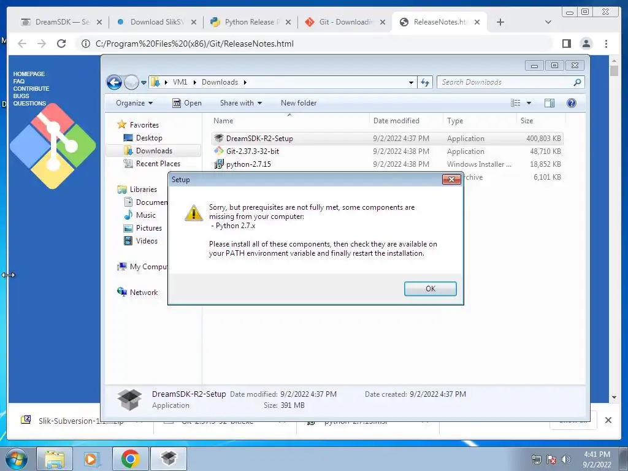Switch to the DreamSDK browser tab

tap(61, 22)
